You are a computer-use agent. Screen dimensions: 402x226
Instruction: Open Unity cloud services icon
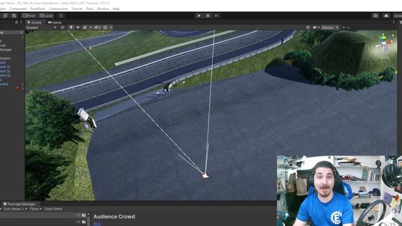[x=386, y=16]
